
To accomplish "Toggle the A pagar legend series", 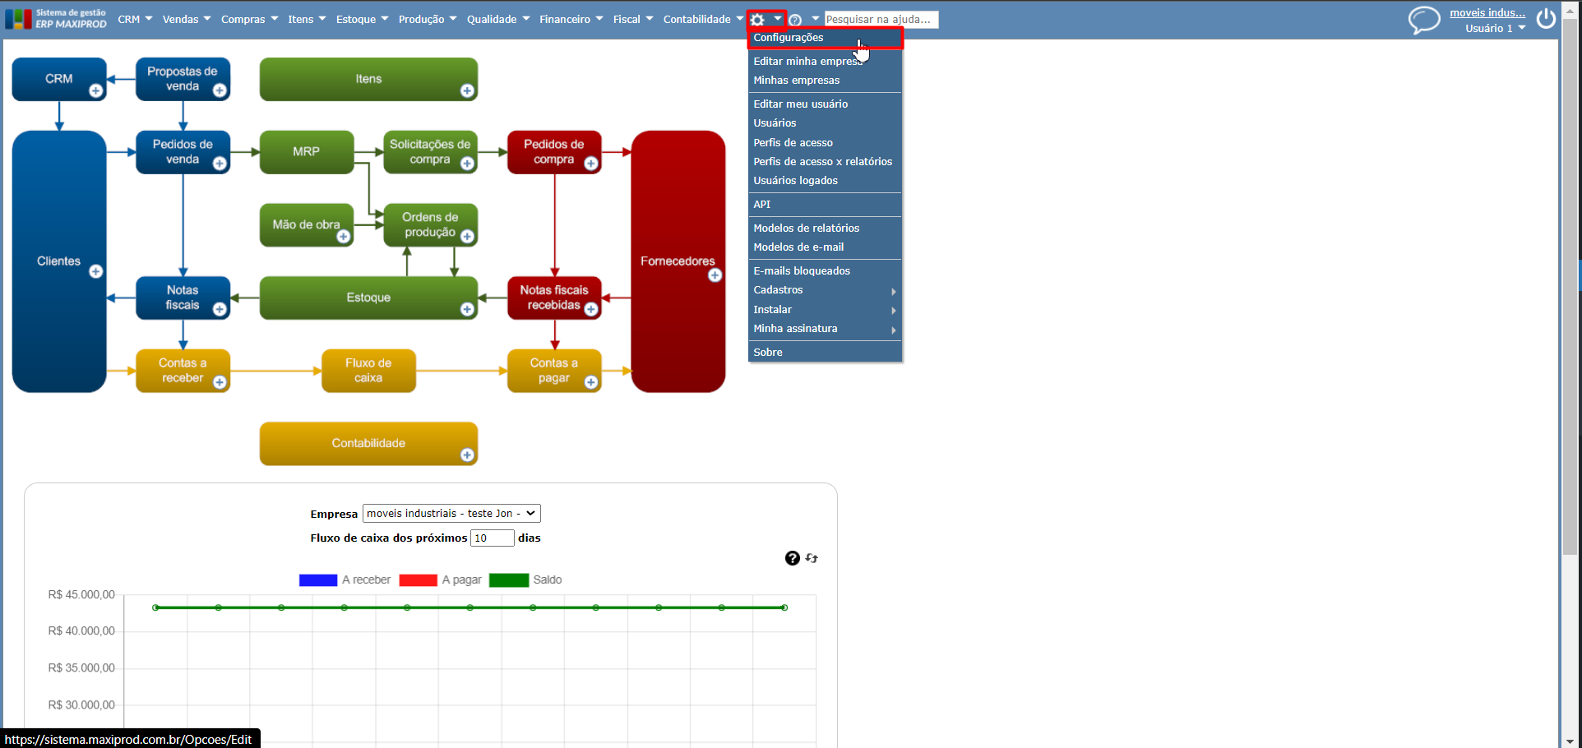I will click(x=440, y=579).
